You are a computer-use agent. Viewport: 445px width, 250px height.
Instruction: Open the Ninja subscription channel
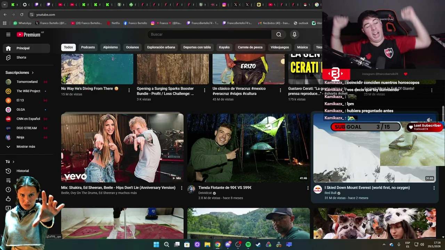click(26, 137)
